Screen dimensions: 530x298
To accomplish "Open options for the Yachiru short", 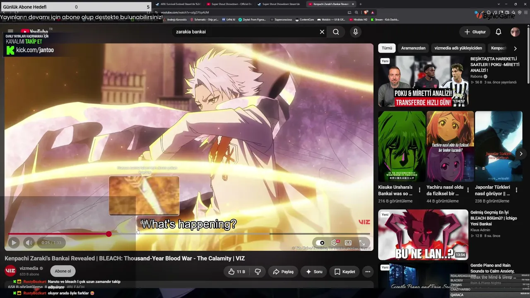I will pos(468,190).
